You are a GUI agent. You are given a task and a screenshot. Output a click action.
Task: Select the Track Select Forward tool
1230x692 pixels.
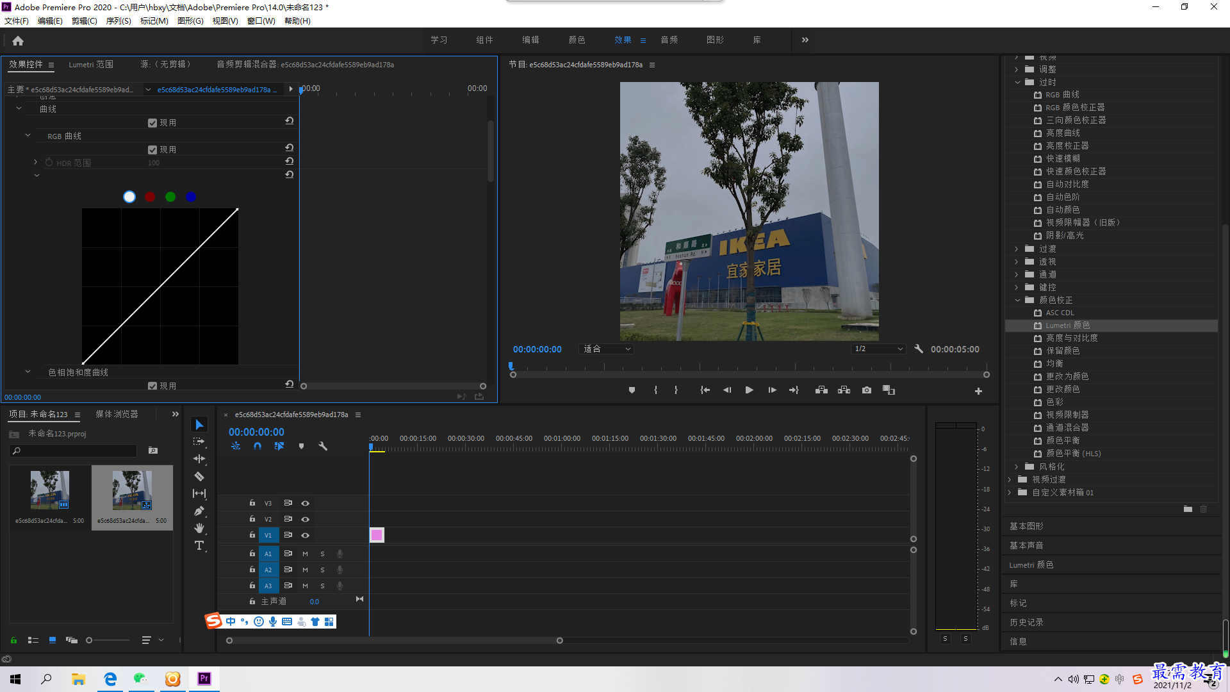(x=199, y=441)
